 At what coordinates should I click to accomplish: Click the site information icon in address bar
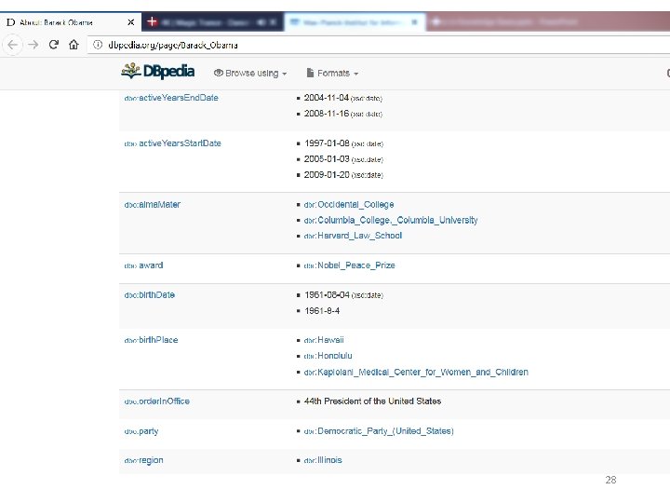point(98,45)
